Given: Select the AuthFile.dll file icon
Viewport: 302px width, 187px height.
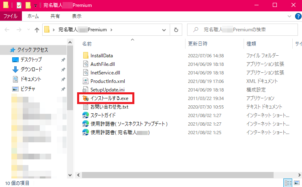Looking at the screenshot, I should [x=86, y=64].
